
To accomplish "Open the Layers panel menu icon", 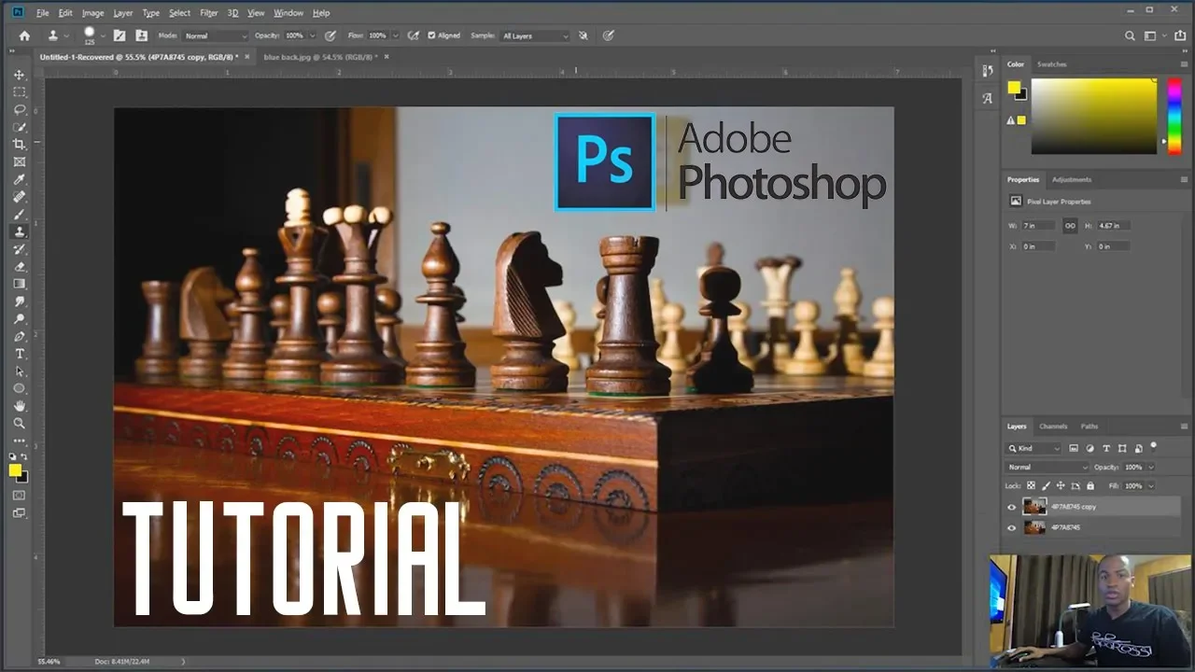I will tap(1184, 427).
